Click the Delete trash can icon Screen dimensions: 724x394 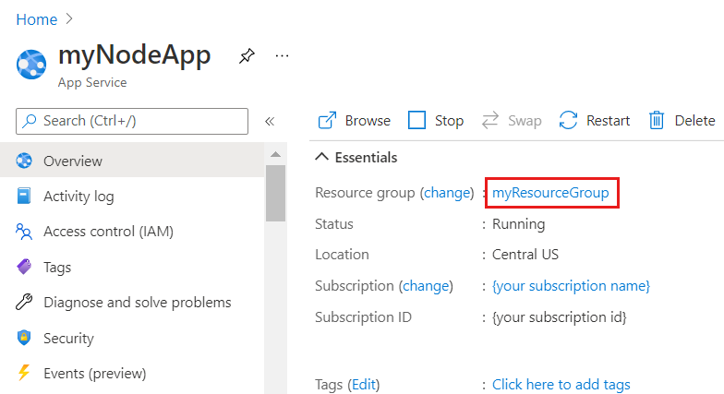pos(657,120)
